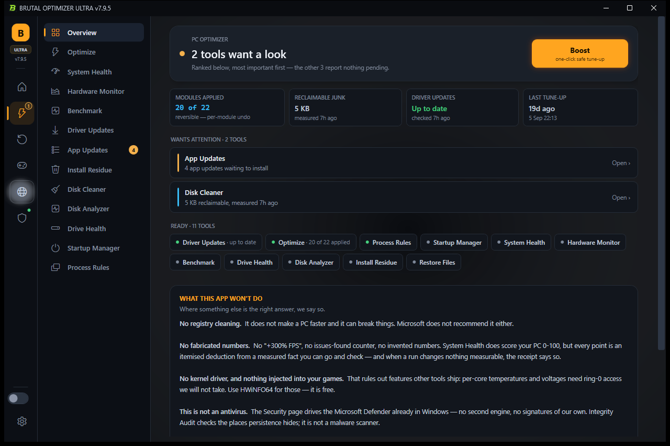The image size is (670, 446).
Task: Select the Startup Manager ready chip
Action: click(454, 242)
